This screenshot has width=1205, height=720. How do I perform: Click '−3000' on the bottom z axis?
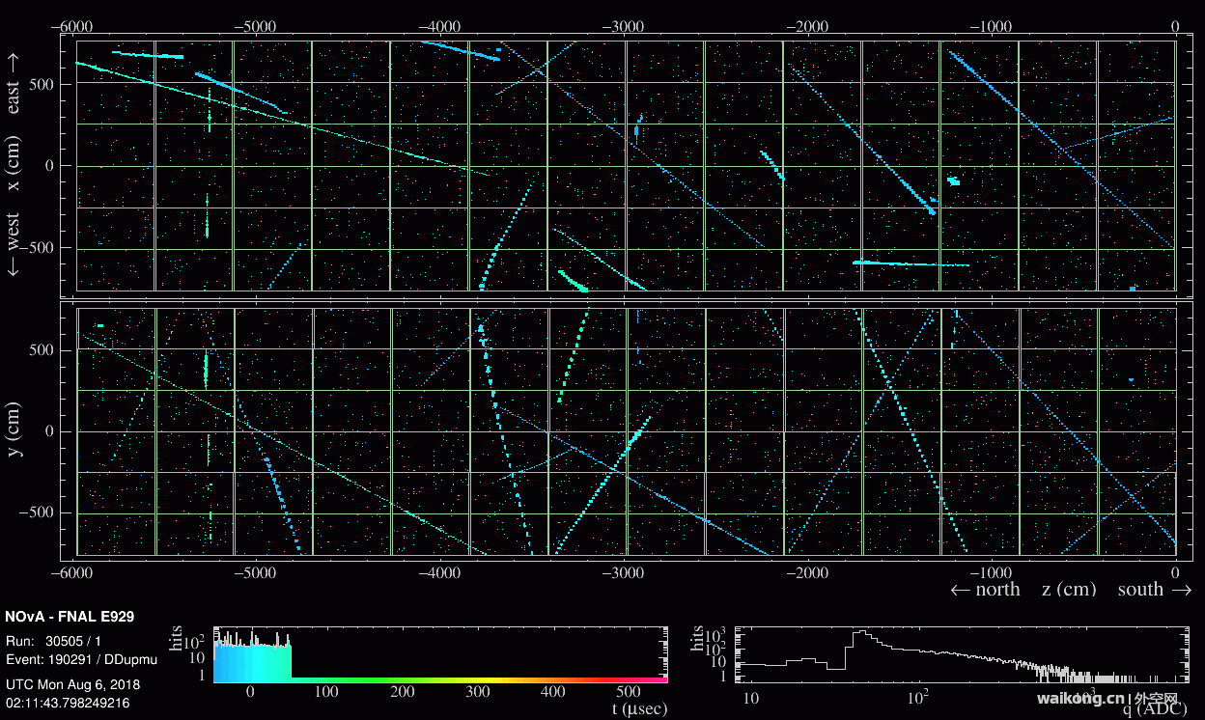tap(624, 572)
